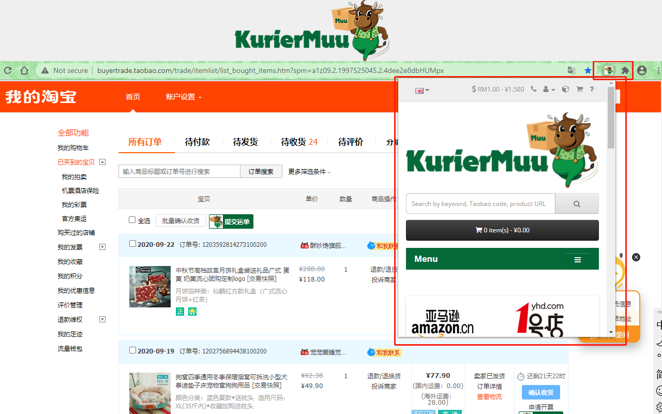Click the browser reload icon
The width and height of the screenshot is (662, 414).
(7, 70)
